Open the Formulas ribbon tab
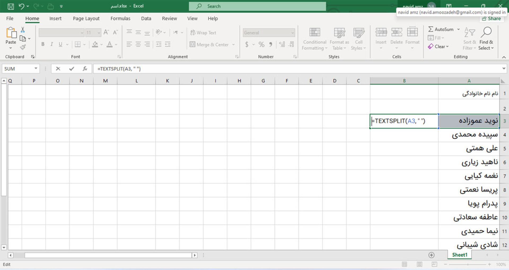The width and height of the screenshot is (509, 270). (x=120, y=19)
